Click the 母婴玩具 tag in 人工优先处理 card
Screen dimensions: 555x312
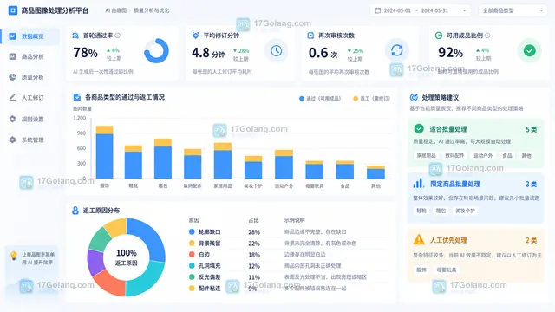tap(446, 270)
